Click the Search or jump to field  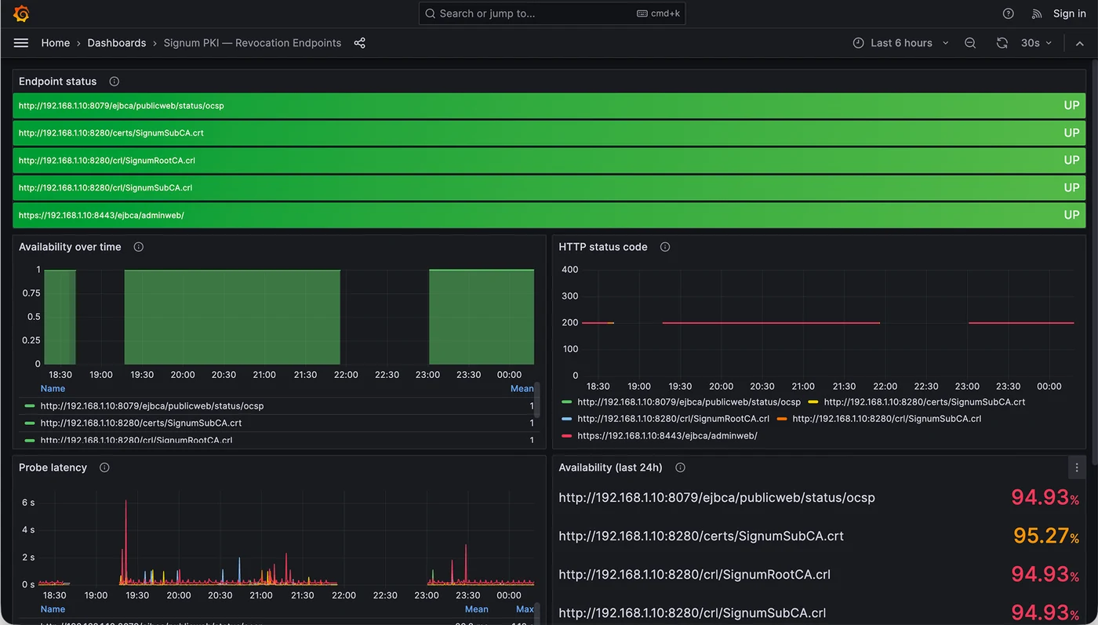point(552,13)
